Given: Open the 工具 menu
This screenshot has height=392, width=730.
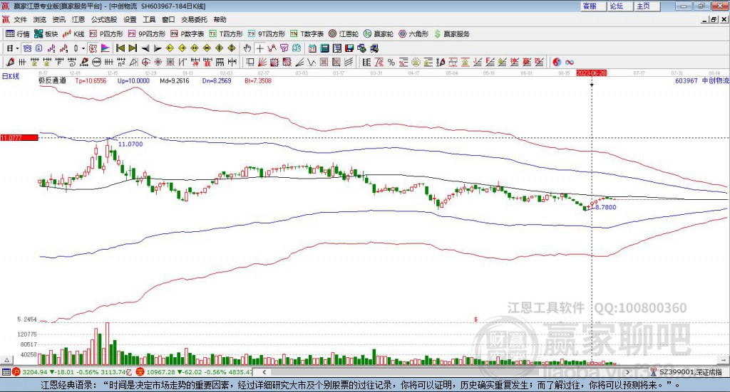Looking at the screenshot, I should point(149,19).
